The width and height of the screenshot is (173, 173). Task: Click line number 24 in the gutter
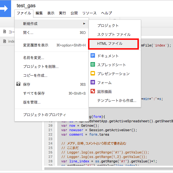(50, 143)
